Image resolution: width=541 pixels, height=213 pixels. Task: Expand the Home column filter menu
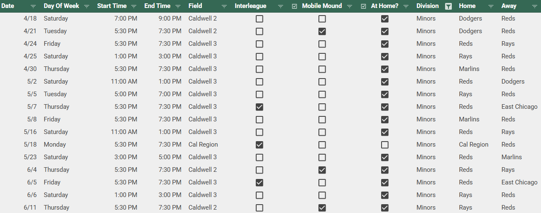point(491,6)
